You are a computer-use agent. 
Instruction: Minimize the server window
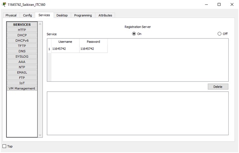pos(206,5)
